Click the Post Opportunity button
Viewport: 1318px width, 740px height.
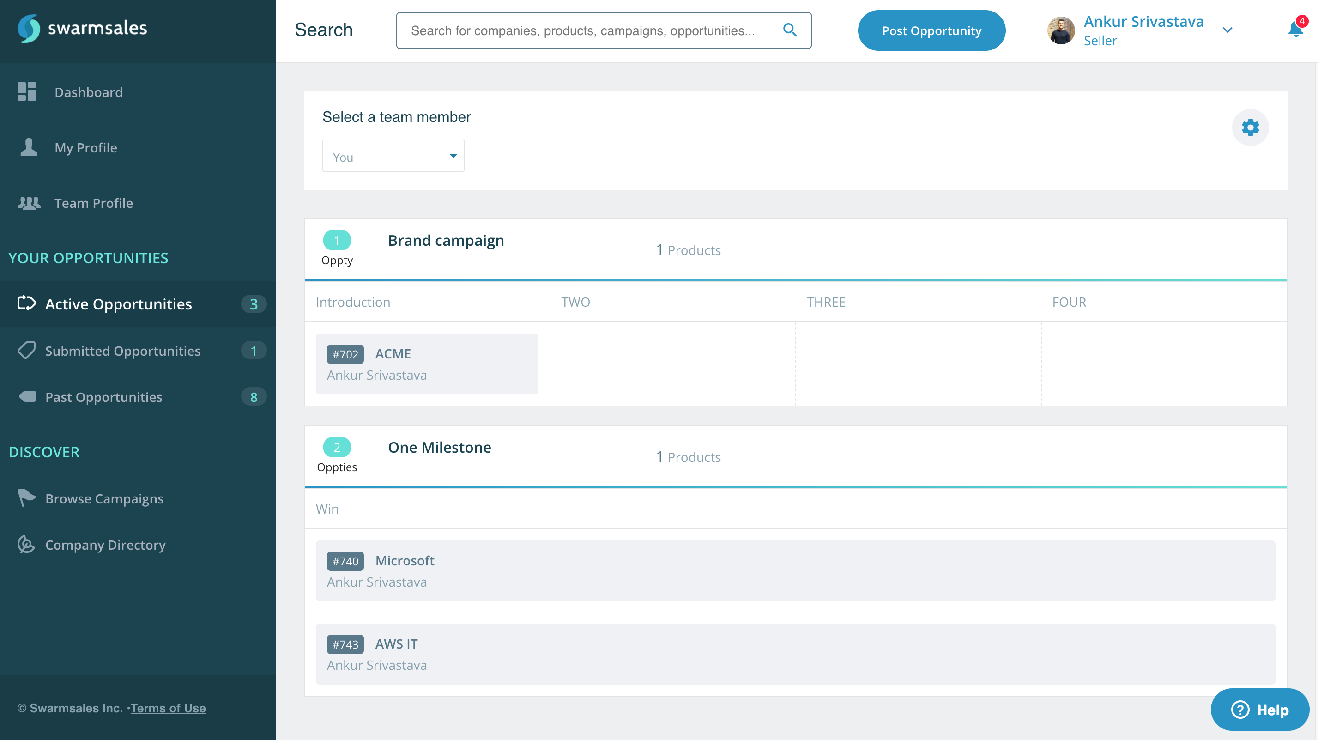coord(931,30)
